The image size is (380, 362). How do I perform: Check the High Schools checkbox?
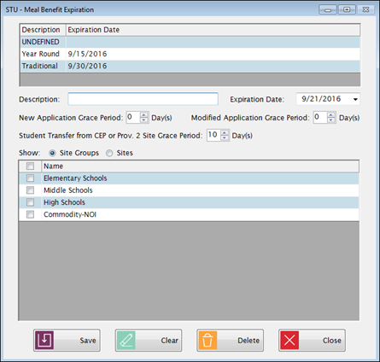(x=30, y=202)
